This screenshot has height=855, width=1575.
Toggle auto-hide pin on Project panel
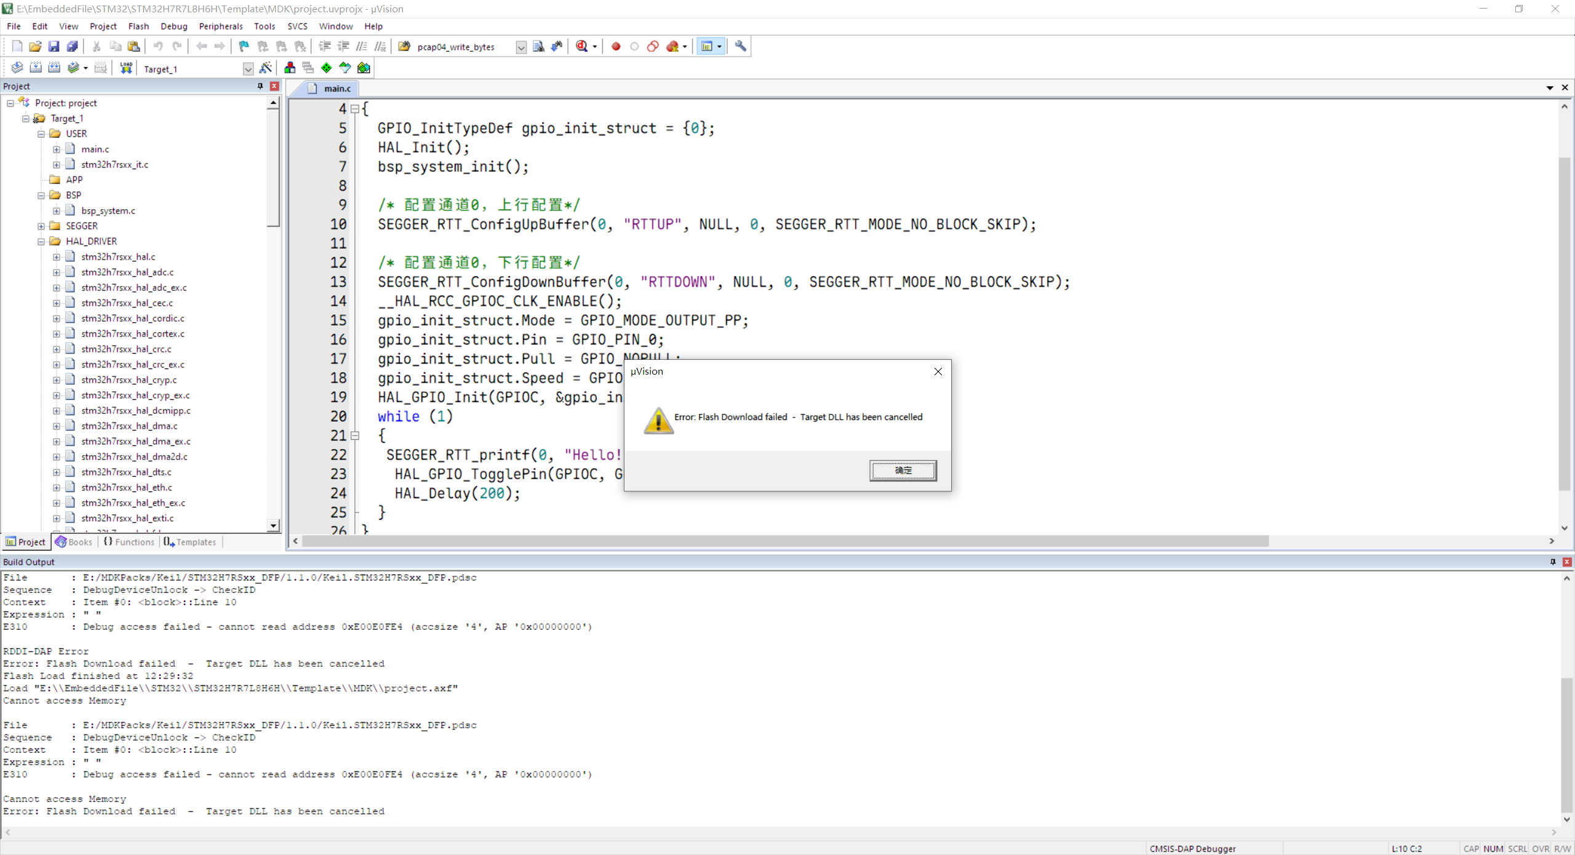point(260,86)
